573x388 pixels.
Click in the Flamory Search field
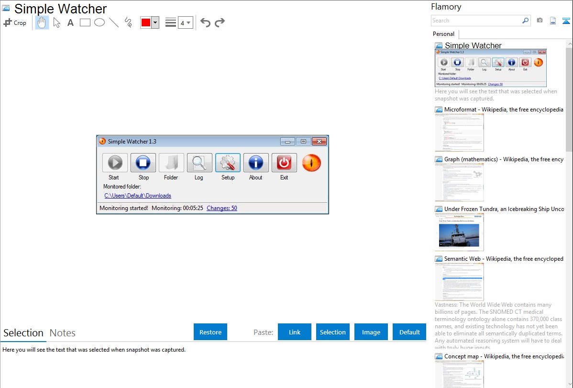coord(476,21)
